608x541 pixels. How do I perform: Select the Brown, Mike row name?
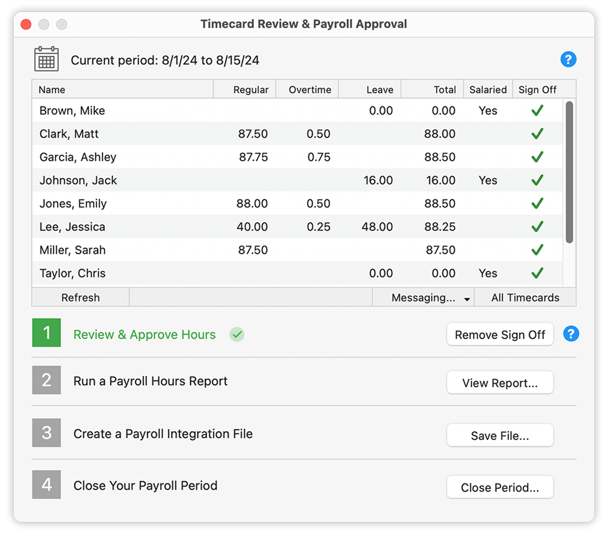click(72, 111)
